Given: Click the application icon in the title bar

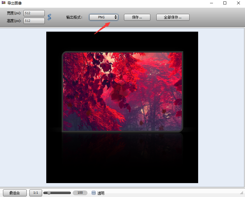Looking at the screenshot, I should 4,3.
